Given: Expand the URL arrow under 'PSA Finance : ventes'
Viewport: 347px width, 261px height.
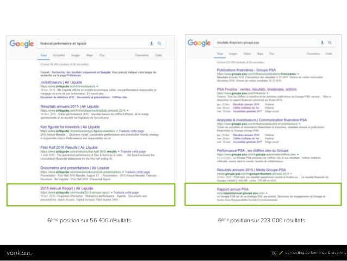Looking at the screenshot, I should pyautogui.click(x=268, y=93).
